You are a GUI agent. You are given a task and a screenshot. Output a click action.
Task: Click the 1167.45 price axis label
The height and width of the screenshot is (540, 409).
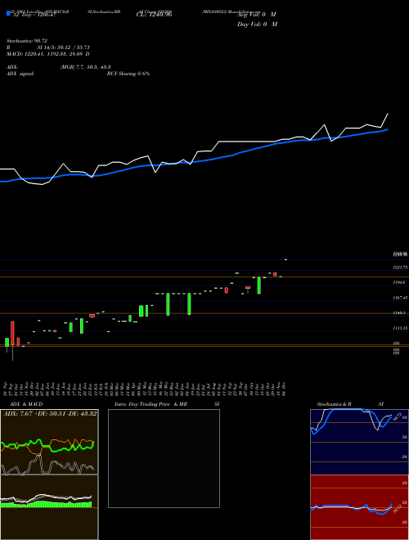[400, 298]
